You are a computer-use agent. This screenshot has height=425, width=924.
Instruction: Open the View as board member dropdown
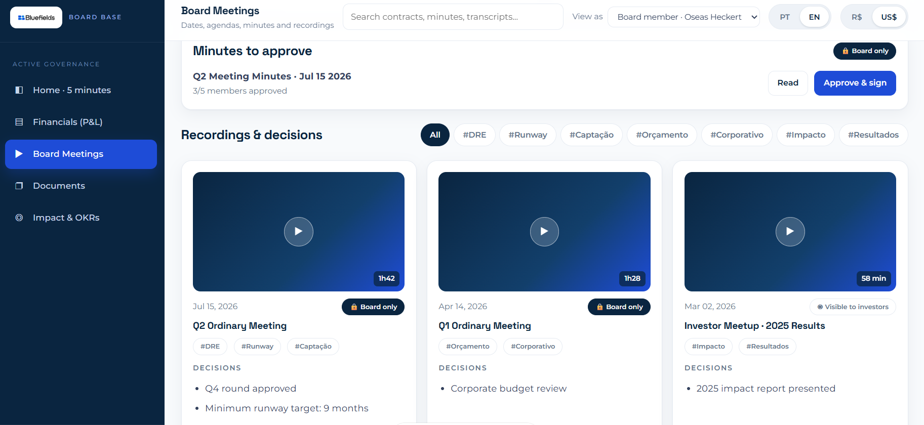tap(684, 17)
